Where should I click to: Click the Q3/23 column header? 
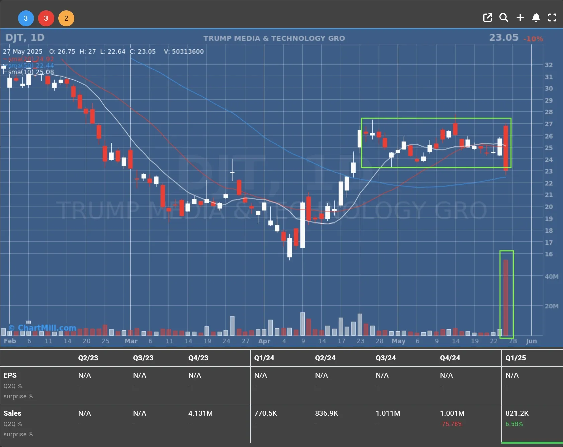point(143,358)
